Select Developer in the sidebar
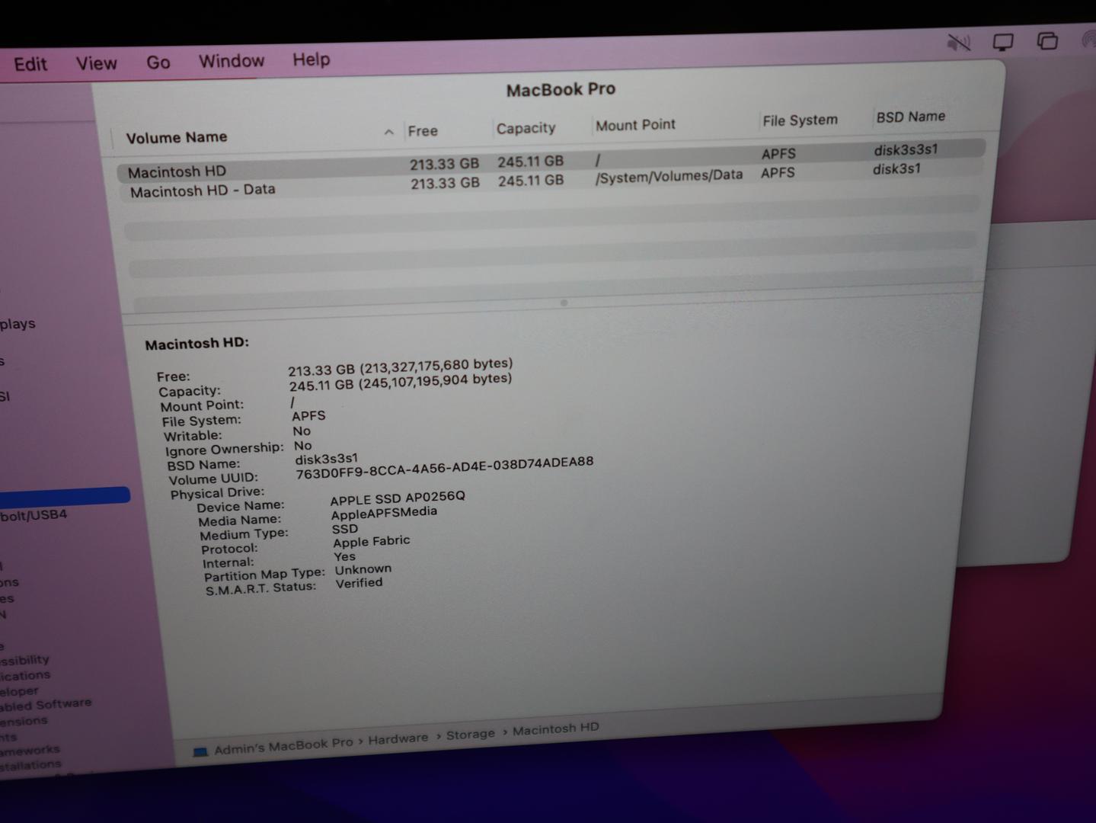 tap(19, 692)
